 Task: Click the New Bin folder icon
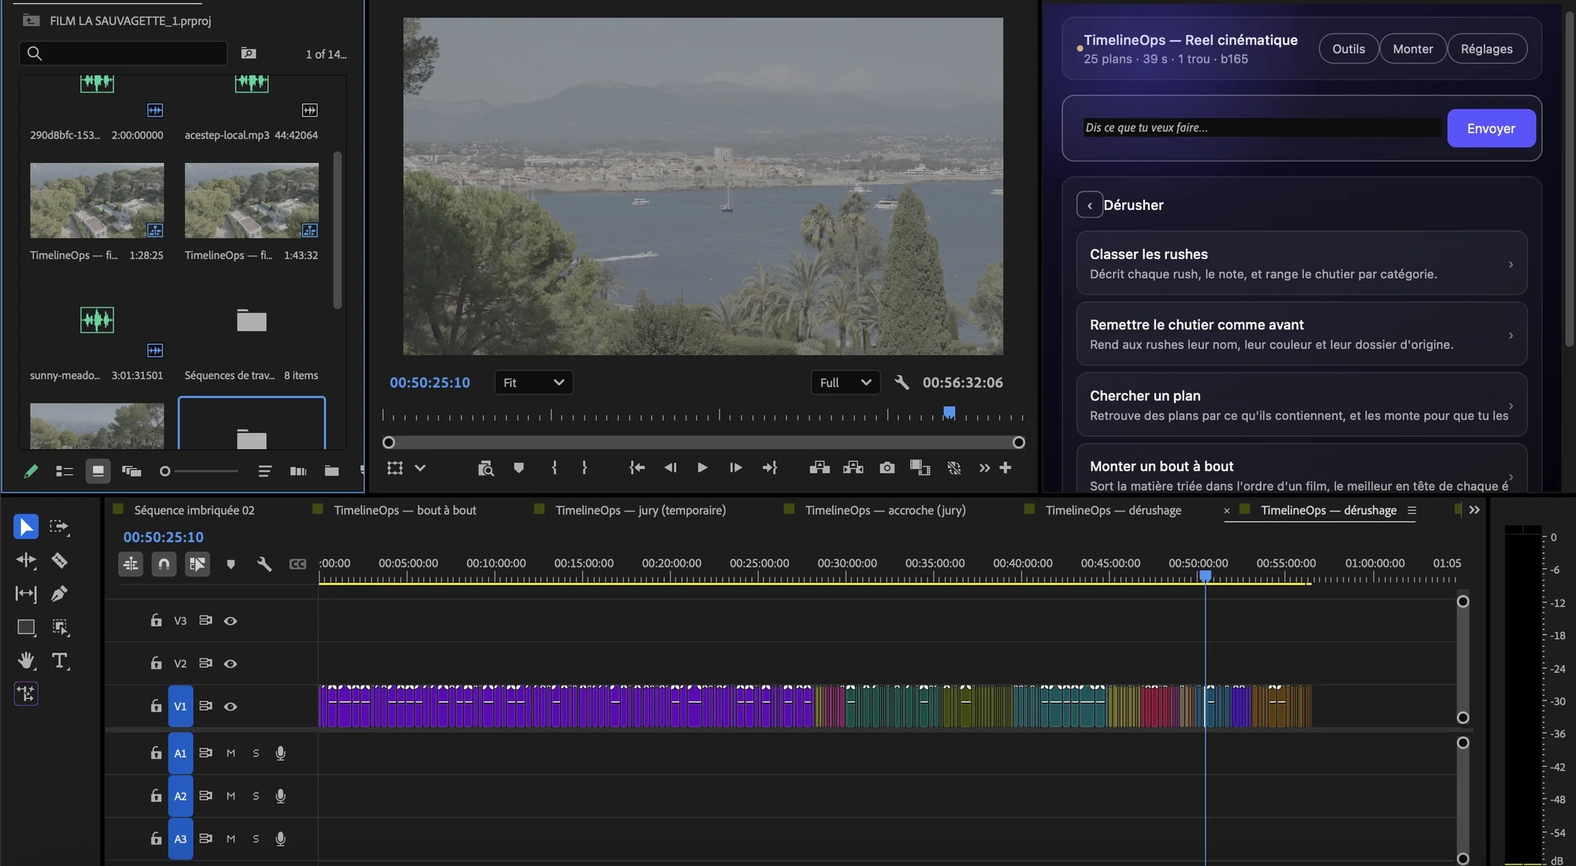(x=332, y=471)
